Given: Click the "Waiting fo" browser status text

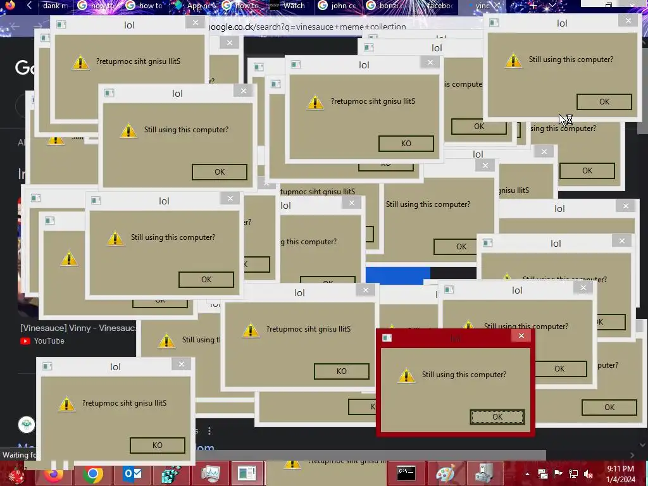Looking at the screenshot, I should coord(18,455).
